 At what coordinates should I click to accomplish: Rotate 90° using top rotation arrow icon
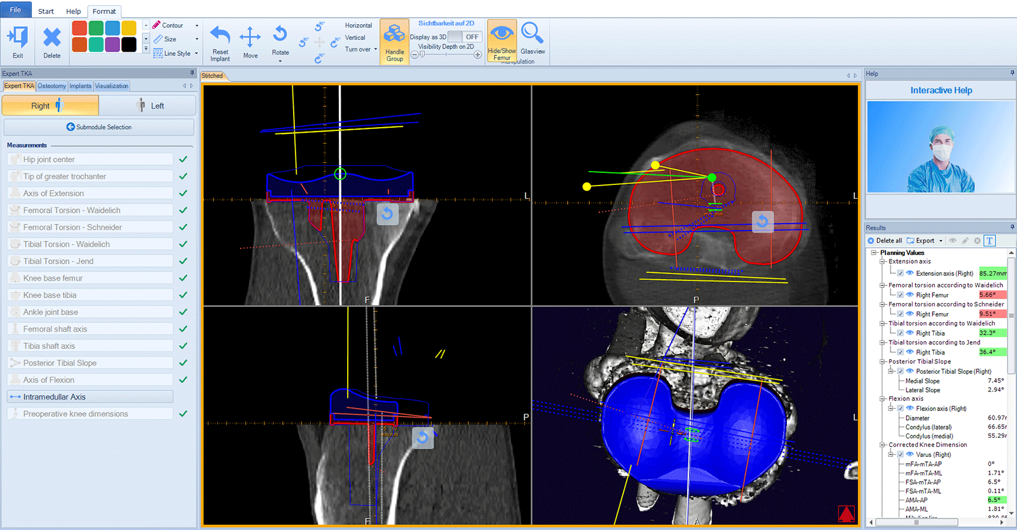(319, 26)
